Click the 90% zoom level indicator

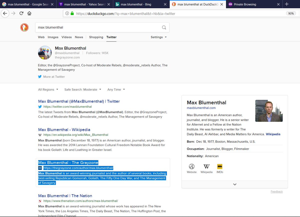(291, 13)
